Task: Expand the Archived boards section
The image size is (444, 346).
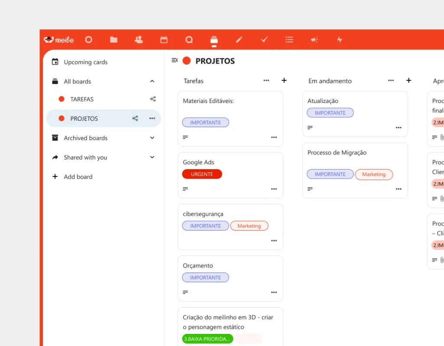Action: click(152, 138)
